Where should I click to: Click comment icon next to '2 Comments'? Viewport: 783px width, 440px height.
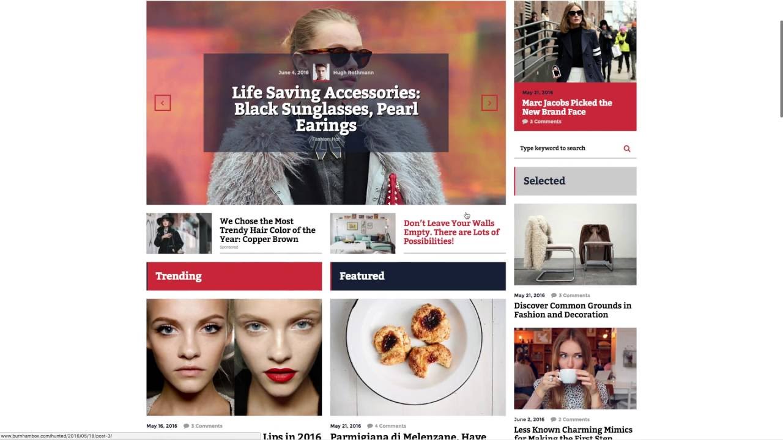coord(554,419)
